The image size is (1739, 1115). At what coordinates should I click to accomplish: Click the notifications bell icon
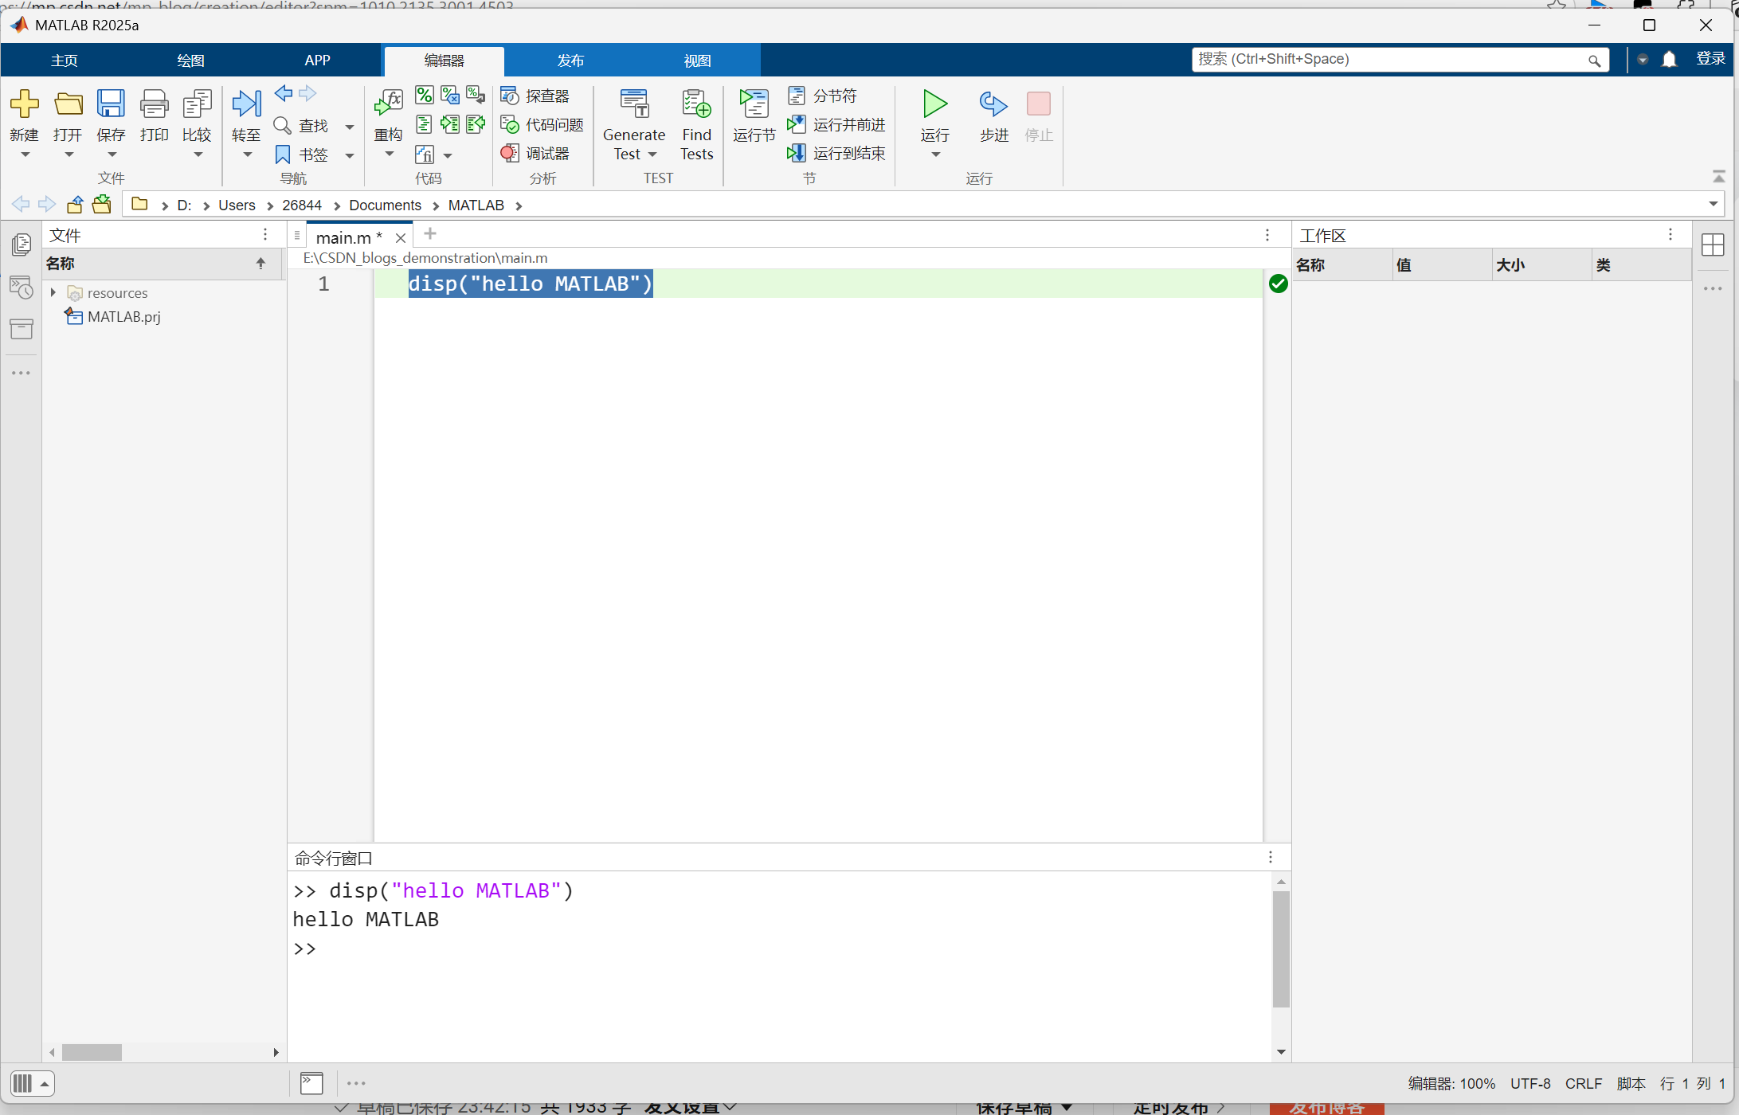(x=1670, y=60)
